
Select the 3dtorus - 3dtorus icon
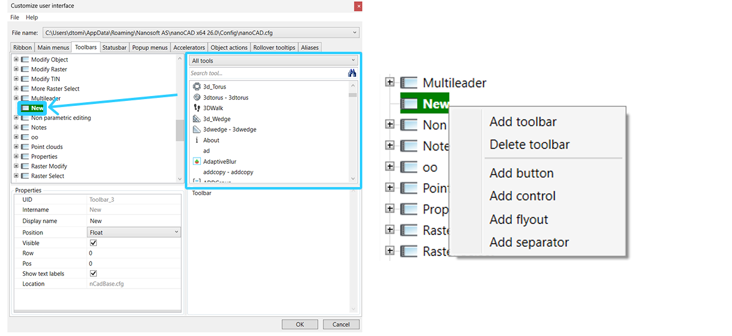197,97
